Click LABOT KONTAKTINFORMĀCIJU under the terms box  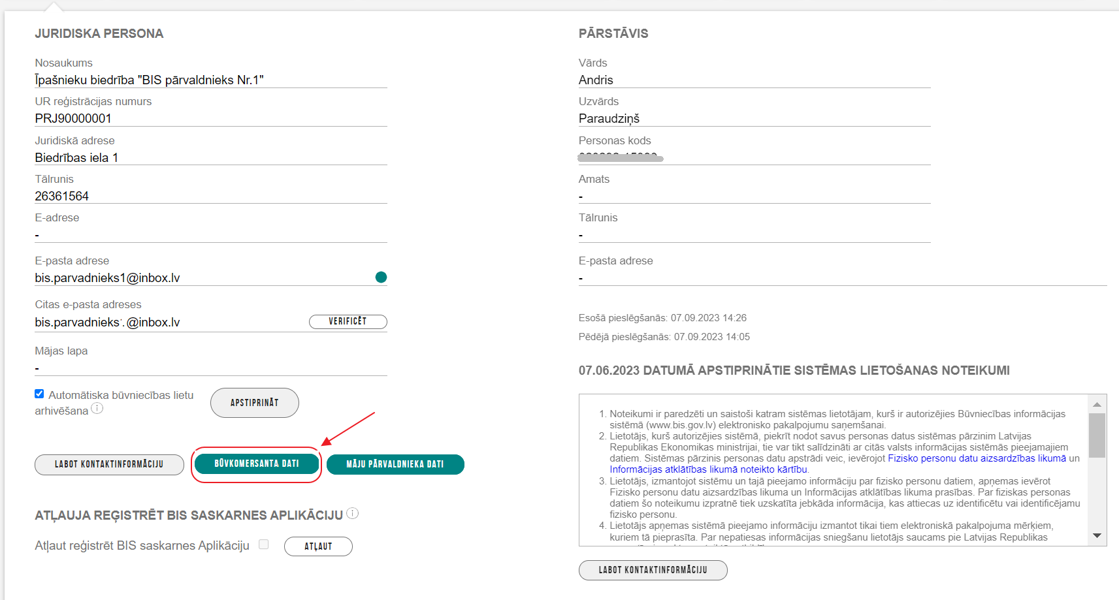click(x=653, y=570)
